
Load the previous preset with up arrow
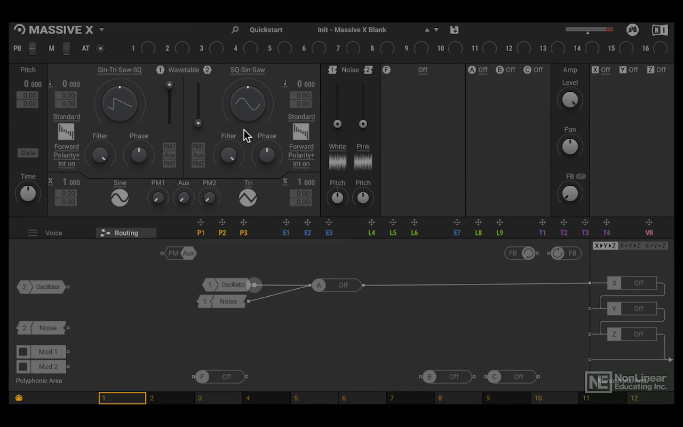pyautogui.click(x=426, y=30)
